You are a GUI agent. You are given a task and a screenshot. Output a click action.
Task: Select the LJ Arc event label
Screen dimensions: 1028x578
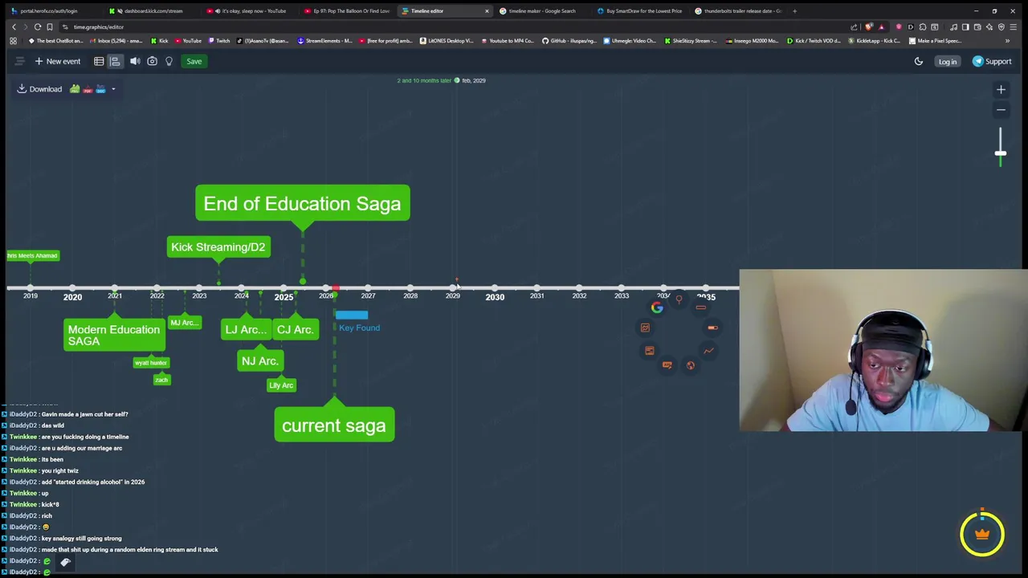point(246,329)
